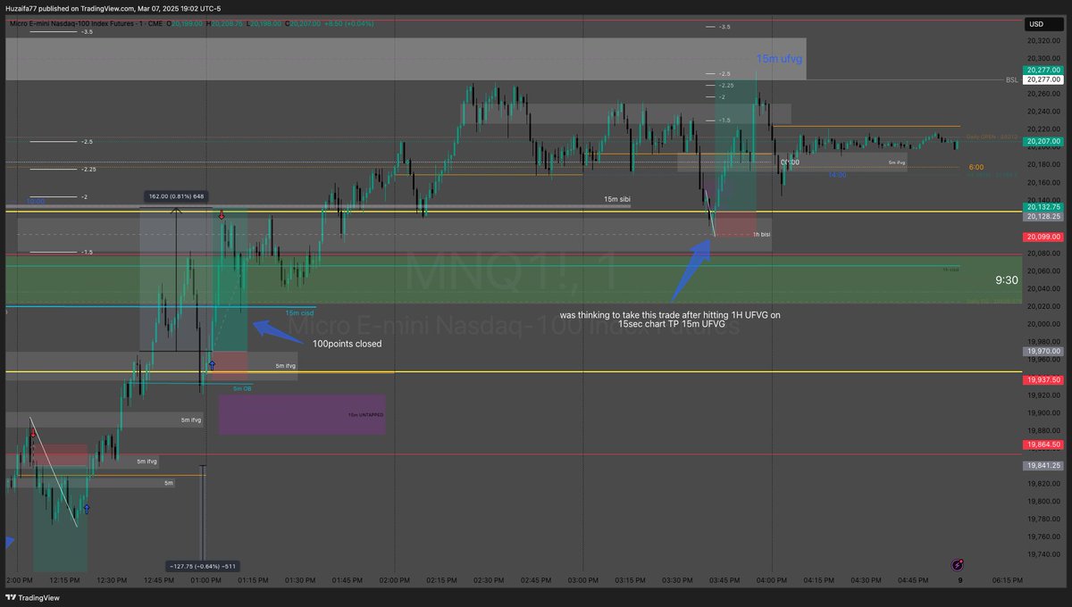The height and width of the screenshot is (607, 1072).
Task: Select the '100points closed' annotation
Action: coord(347,343)
